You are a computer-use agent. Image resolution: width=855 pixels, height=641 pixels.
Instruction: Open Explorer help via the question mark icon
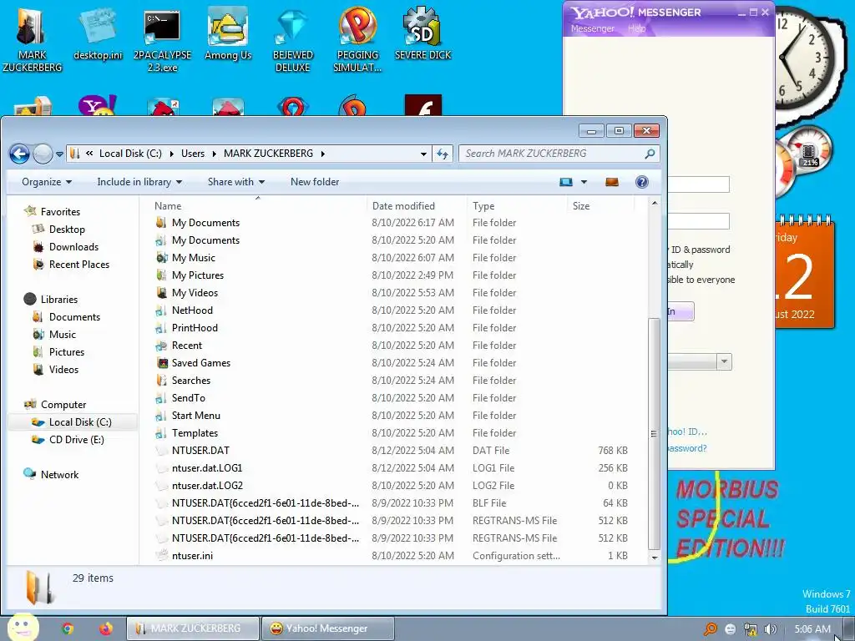point(642,182)
